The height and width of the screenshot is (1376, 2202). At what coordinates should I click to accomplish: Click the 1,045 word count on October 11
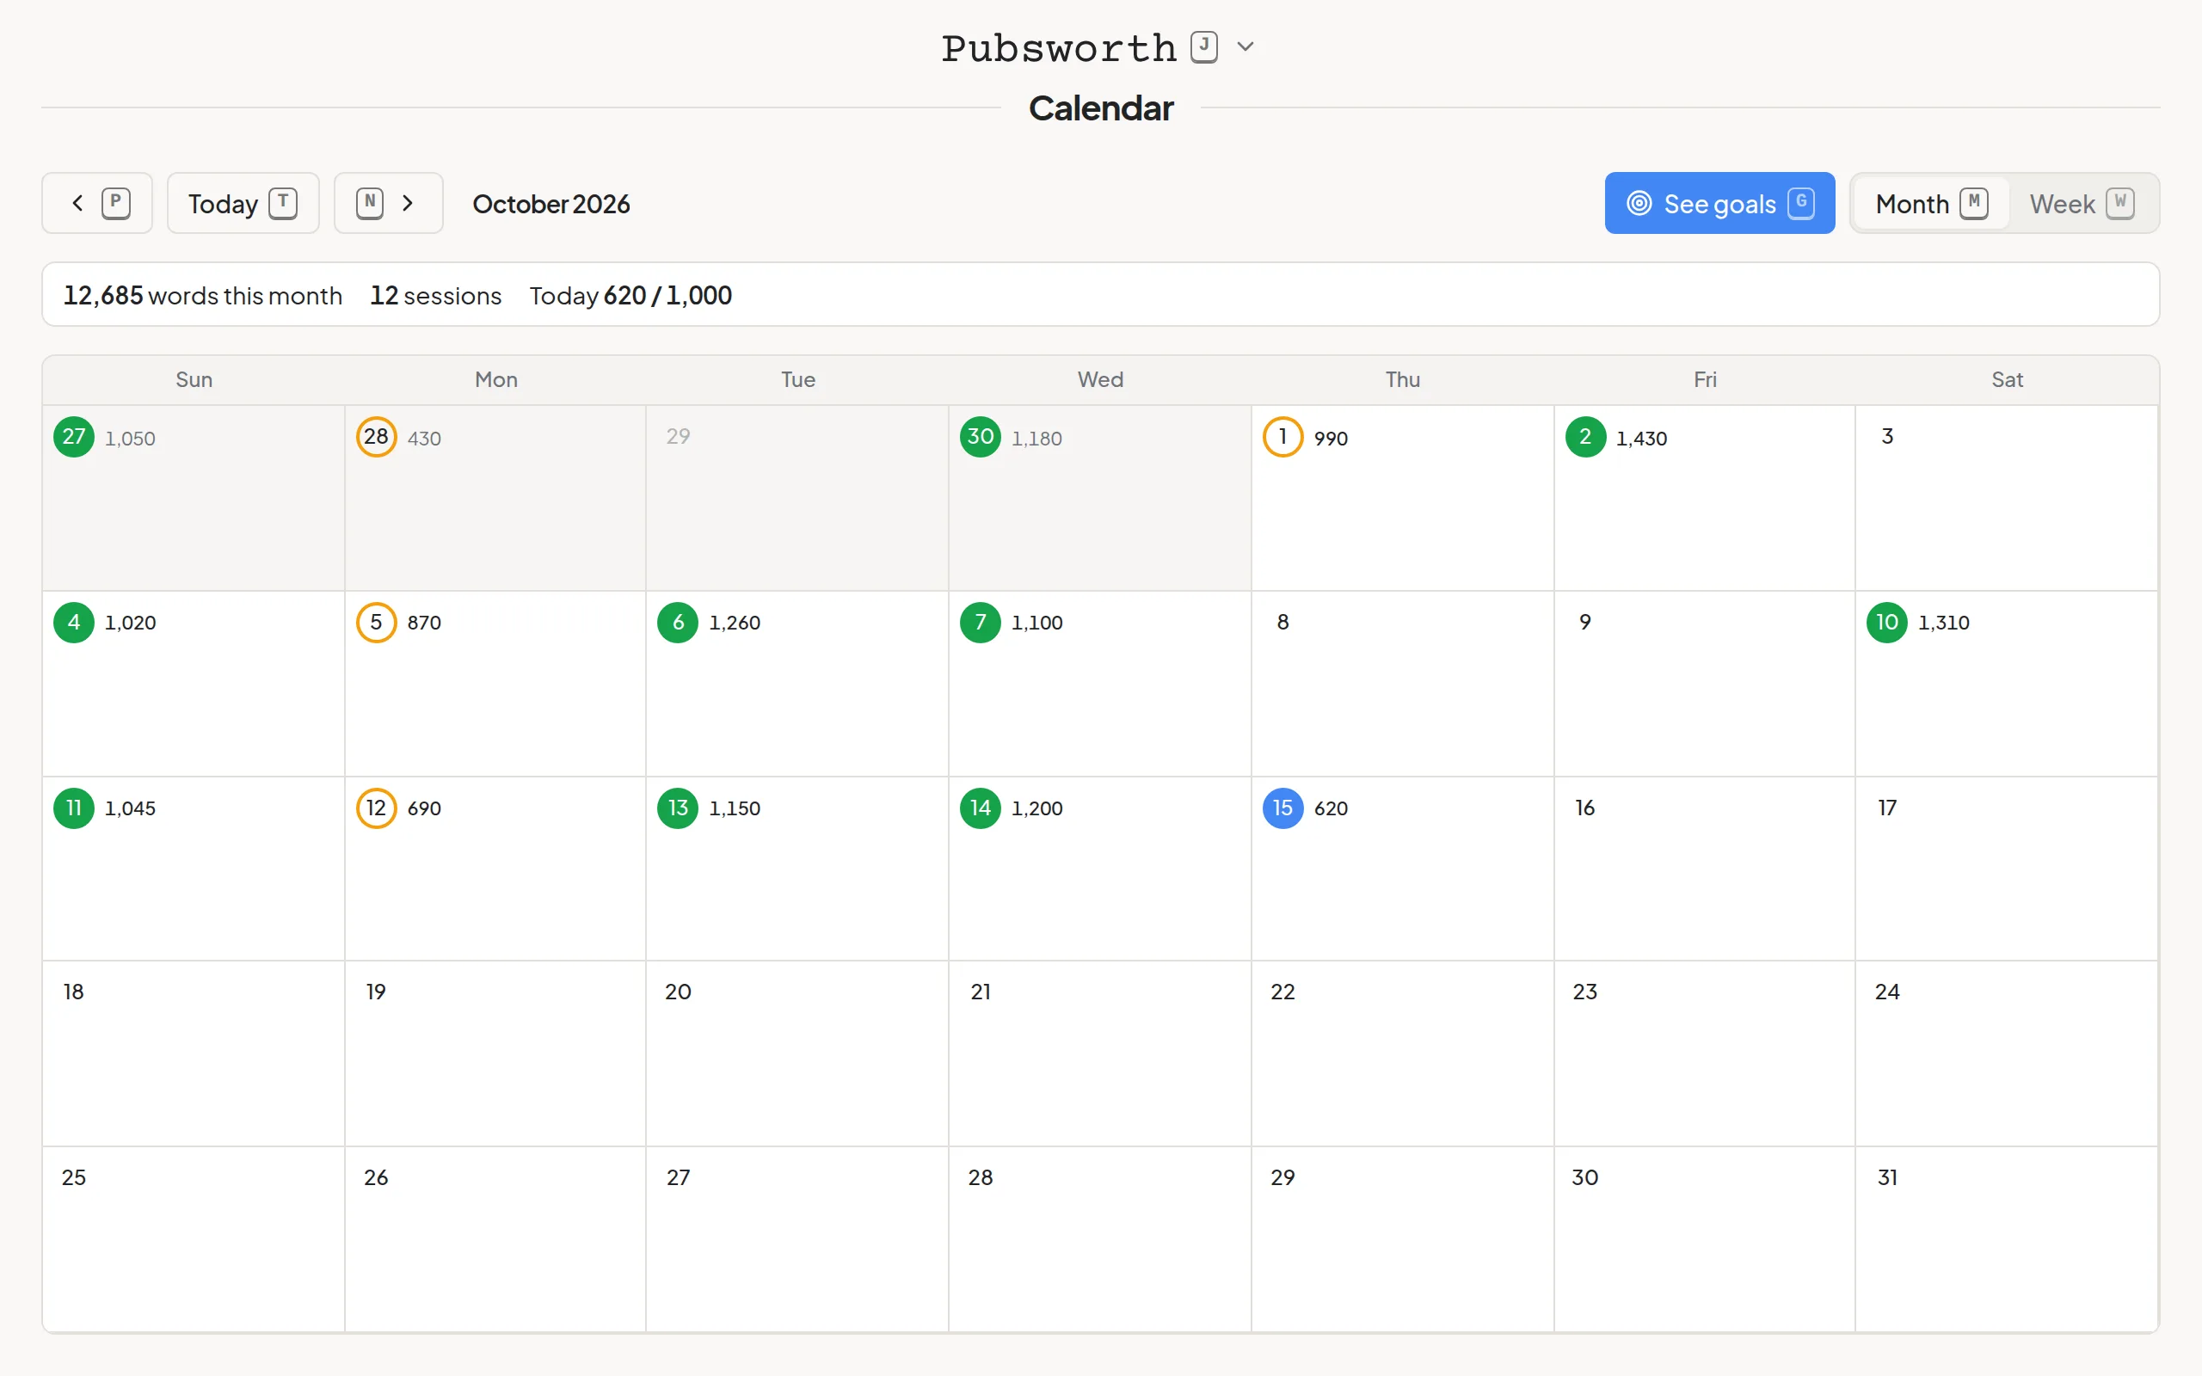pyautogui.click(x=130, y=808)
